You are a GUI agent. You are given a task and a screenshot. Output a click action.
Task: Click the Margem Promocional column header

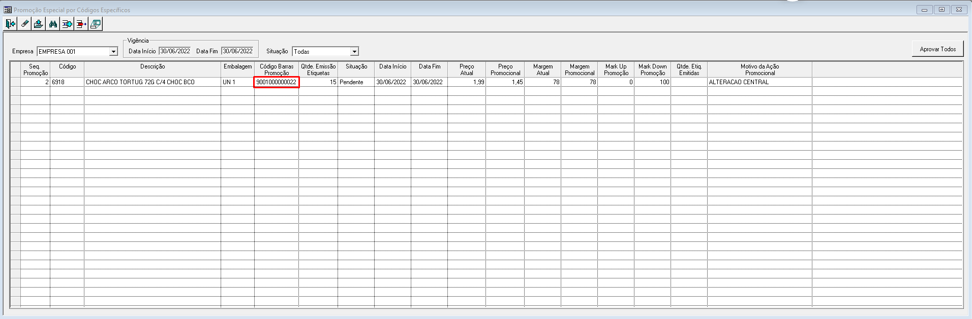coord(580,69)
